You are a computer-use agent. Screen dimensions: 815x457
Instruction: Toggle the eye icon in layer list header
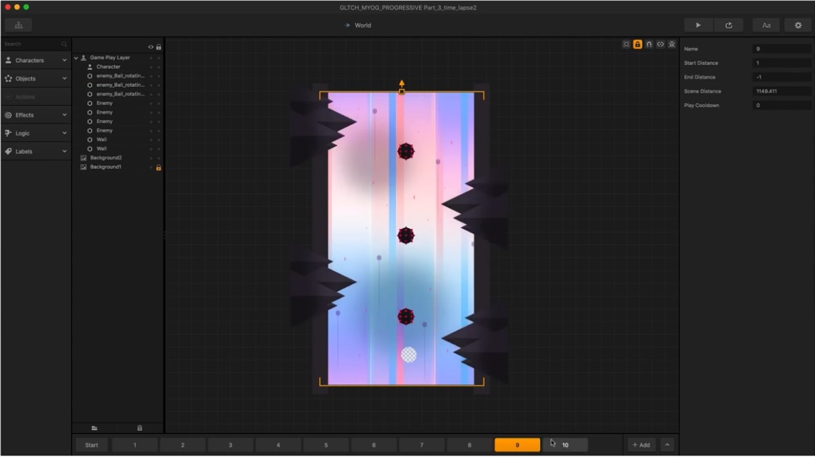(151, 47)
